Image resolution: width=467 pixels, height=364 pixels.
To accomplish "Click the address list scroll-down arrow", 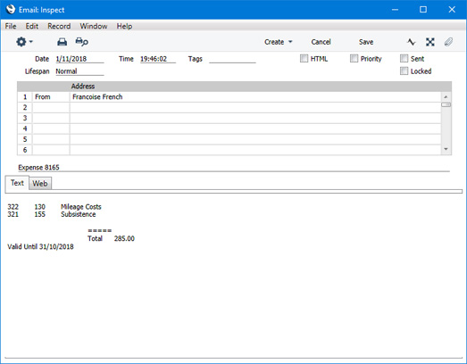I will (446, 149).
